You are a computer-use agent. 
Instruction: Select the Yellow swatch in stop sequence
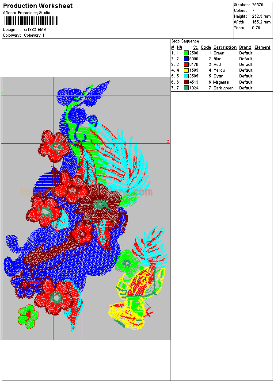pos(186,70)
